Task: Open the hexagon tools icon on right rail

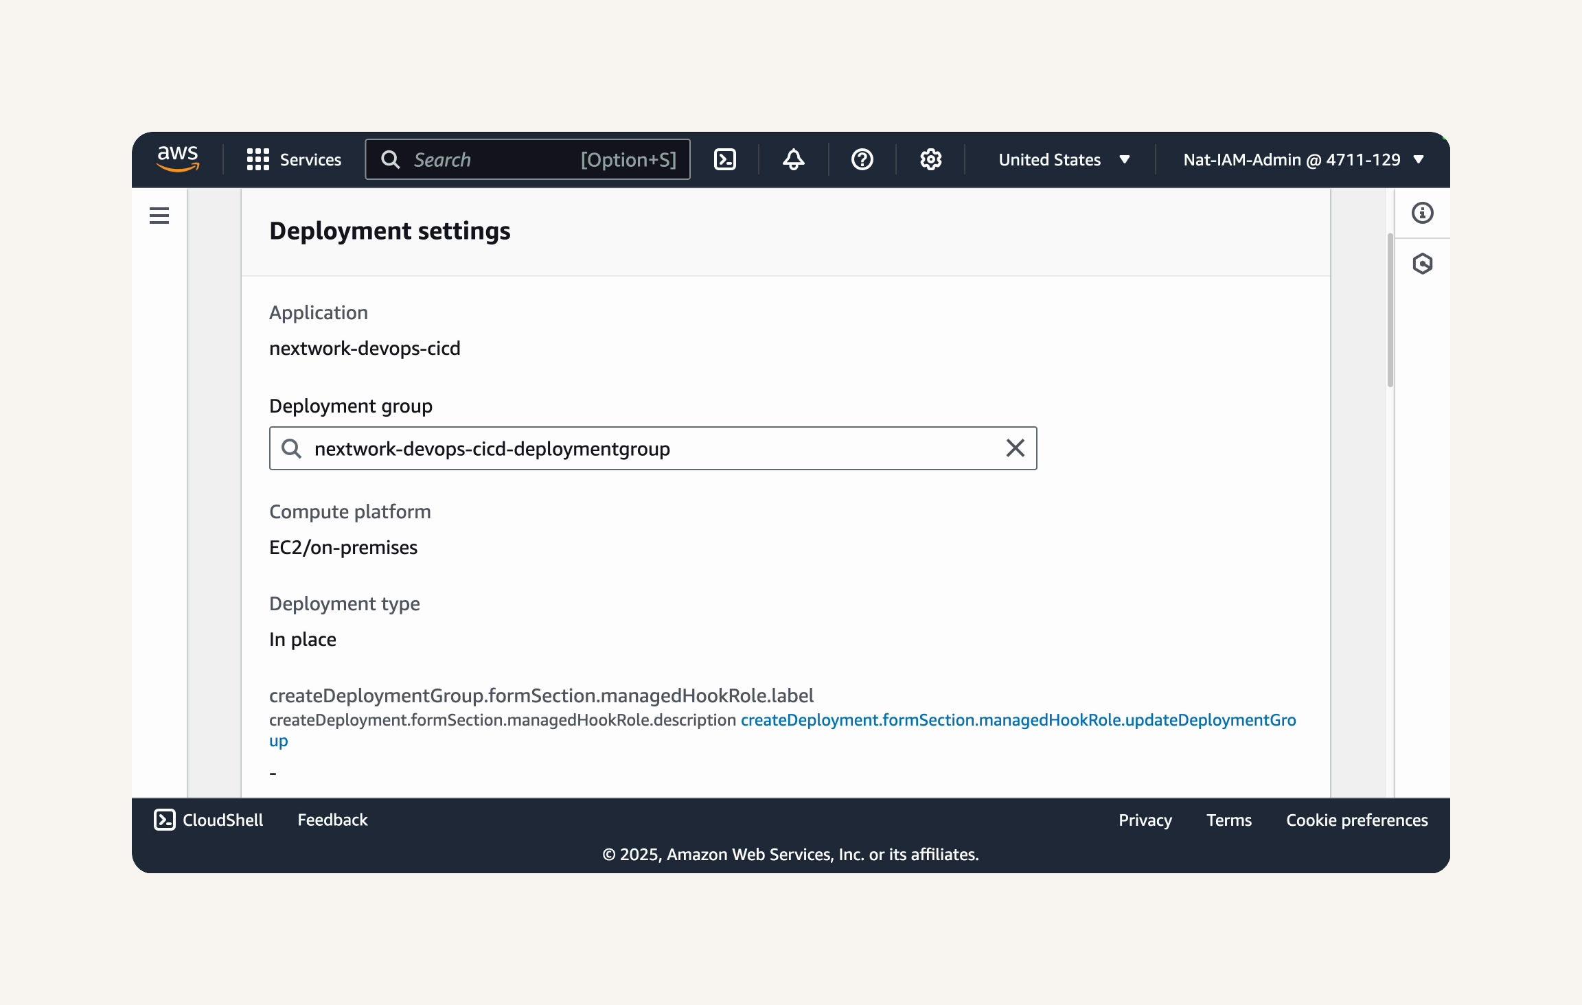Action: [x=1423, y=264]
